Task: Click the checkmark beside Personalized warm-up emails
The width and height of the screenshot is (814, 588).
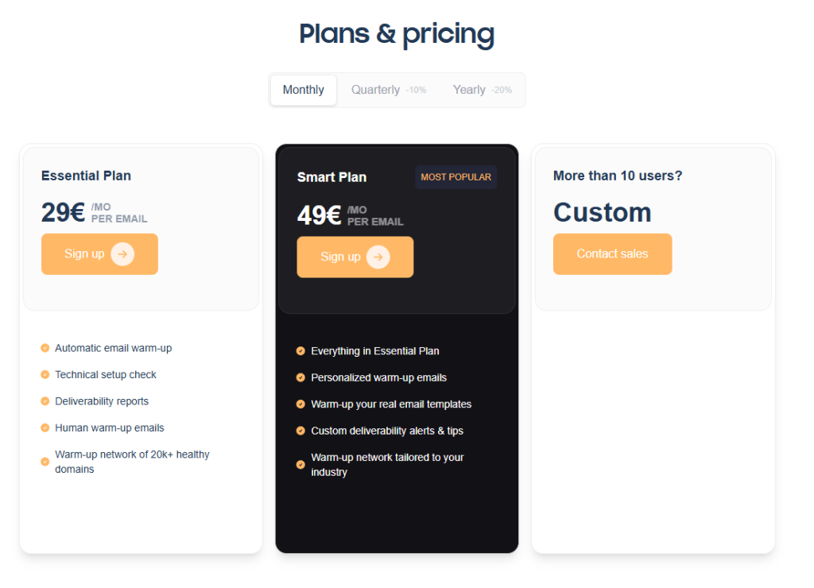Action: (x=300, y=377)
